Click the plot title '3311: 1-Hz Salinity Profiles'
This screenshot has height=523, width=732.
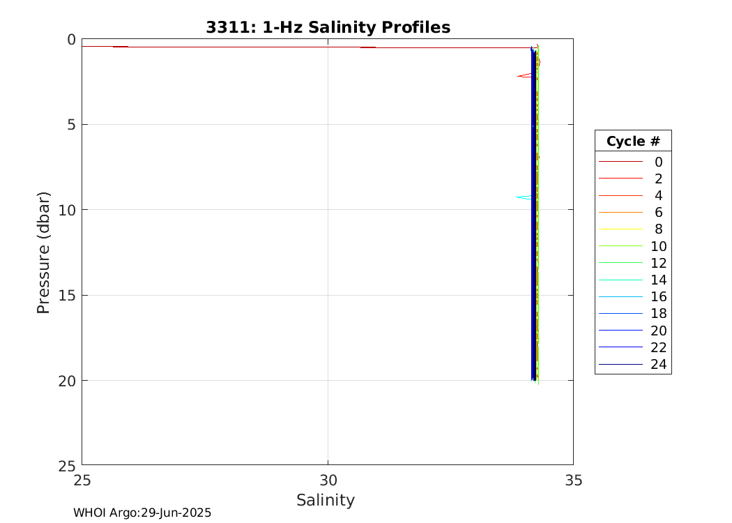pyautogui.click(x=328, y=27)
